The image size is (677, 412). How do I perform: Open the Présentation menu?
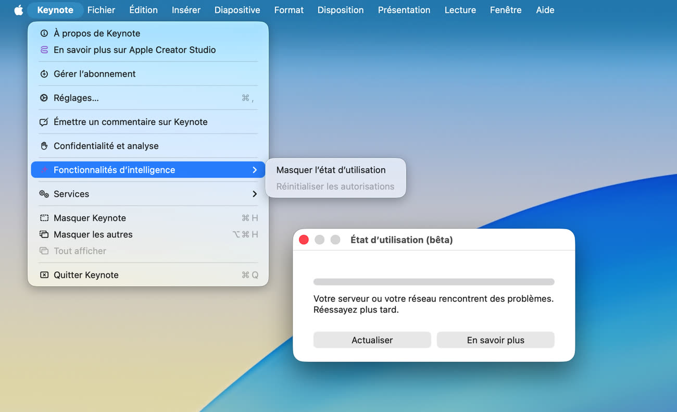pyautogui.click(x=404, y=10)
